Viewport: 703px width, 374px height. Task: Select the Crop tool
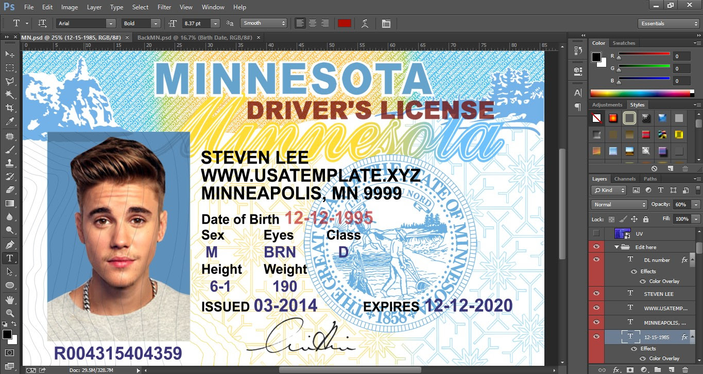tap(9, 108)
